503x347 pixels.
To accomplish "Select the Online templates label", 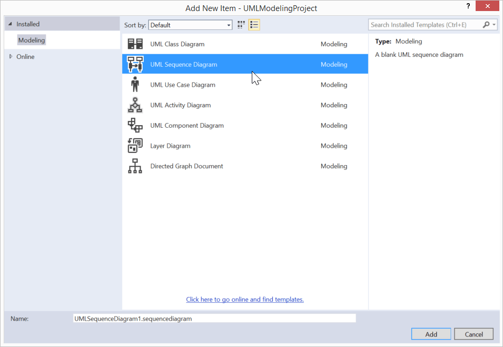I will pyautogui.click(x=25, y=57).
